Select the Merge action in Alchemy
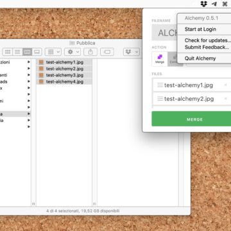231x231 pixels. point(160,59)
